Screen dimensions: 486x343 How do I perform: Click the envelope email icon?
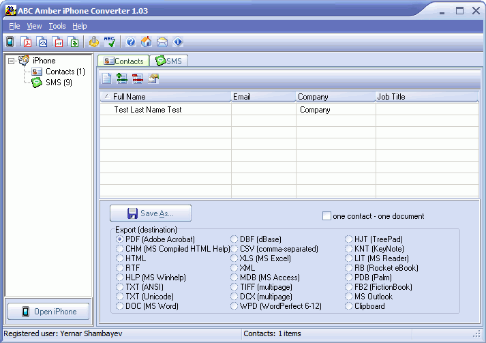click(x=162, y=42)
